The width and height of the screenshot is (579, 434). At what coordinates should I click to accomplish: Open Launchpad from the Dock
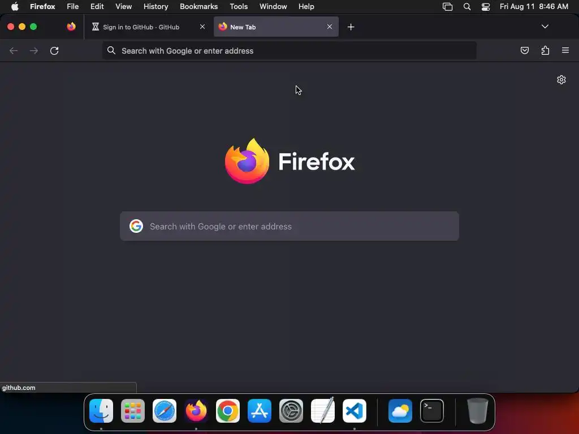133,411
